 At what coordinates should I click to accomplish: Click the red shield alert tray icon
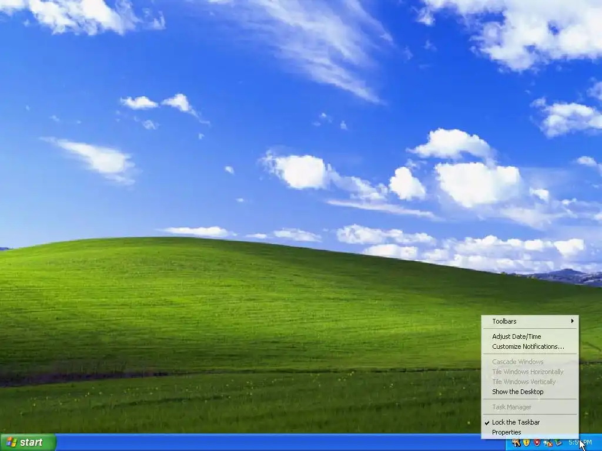[537, 443]
